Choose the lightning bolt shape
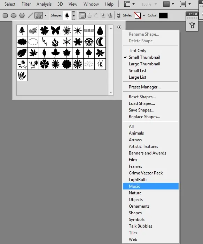203x244 pixels. (x=44, y=42)
